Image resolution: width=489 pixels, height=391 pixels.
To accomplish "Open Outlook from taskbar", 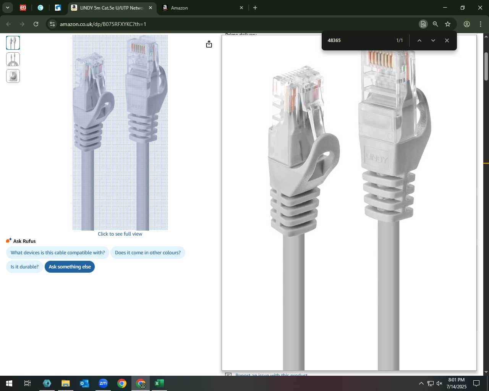I will 84,383.
